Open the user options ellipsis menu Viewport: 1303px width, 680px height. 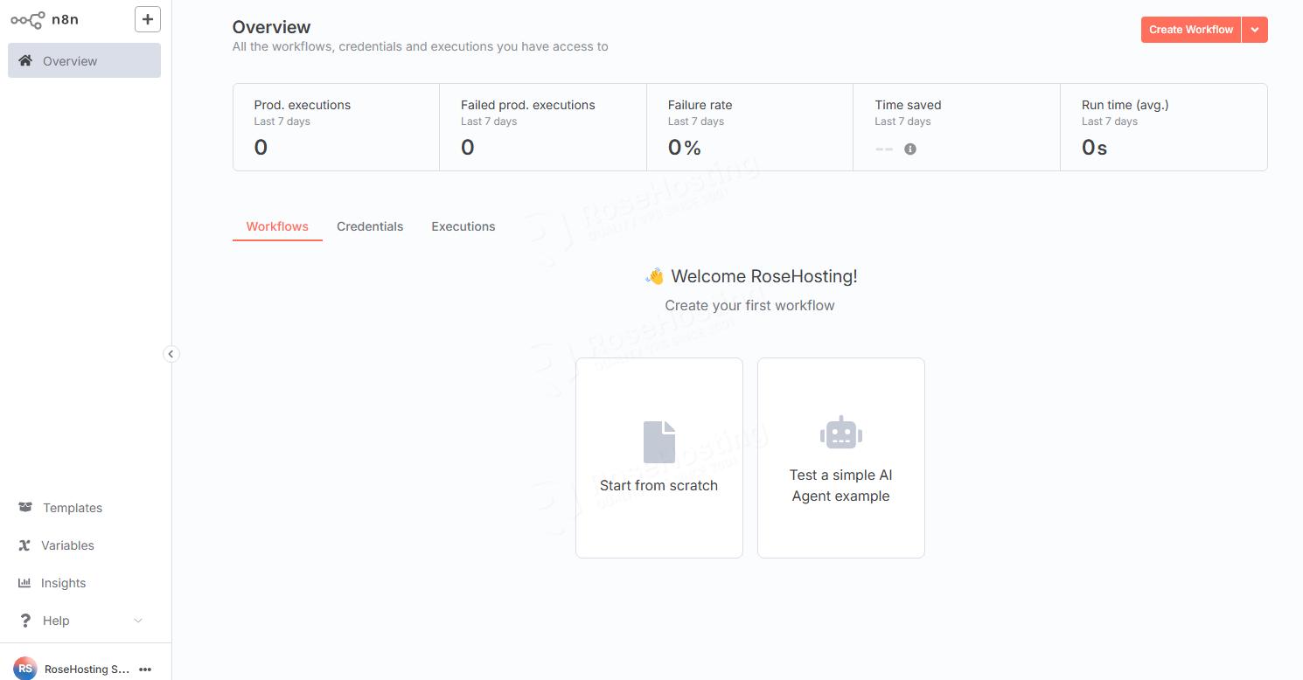(145, 669)
